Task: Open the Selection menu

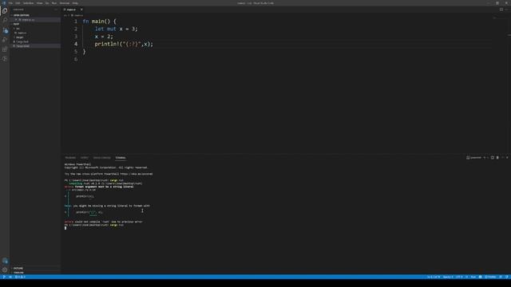Action: coord(29,3)
